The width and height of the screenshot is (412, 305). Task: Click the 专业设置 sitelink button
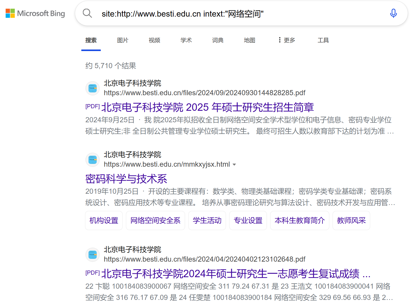coord(248,221)
